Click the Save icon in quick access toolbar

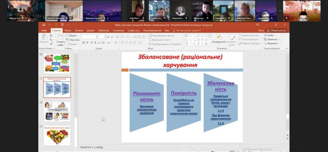pyautogui.click(x=44, y=25)
